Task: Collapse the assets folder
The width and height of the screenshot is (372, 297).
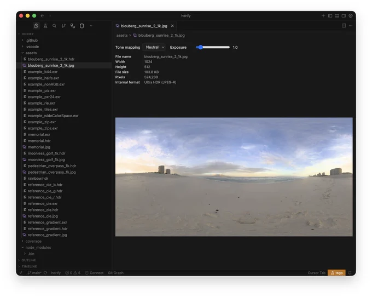Action: point(31,53)
